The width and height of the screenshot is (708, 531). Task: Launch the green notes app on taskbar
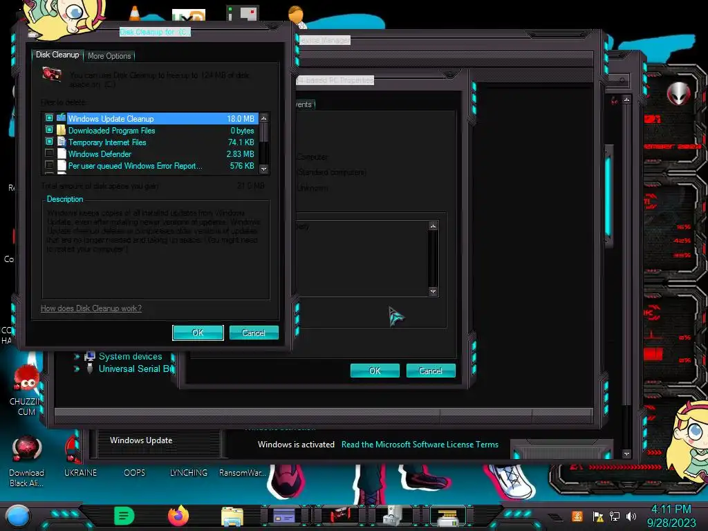coord(124,516)
